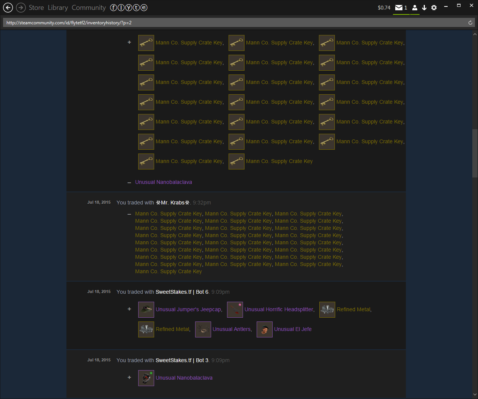Open settings gear in top bar
Image resolution: width=478 pixels, height=399 pixels.
click(x=434, y=8)
